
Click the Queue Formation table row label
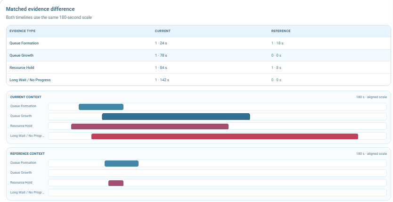pyautogui.click(x=24, y=43)
